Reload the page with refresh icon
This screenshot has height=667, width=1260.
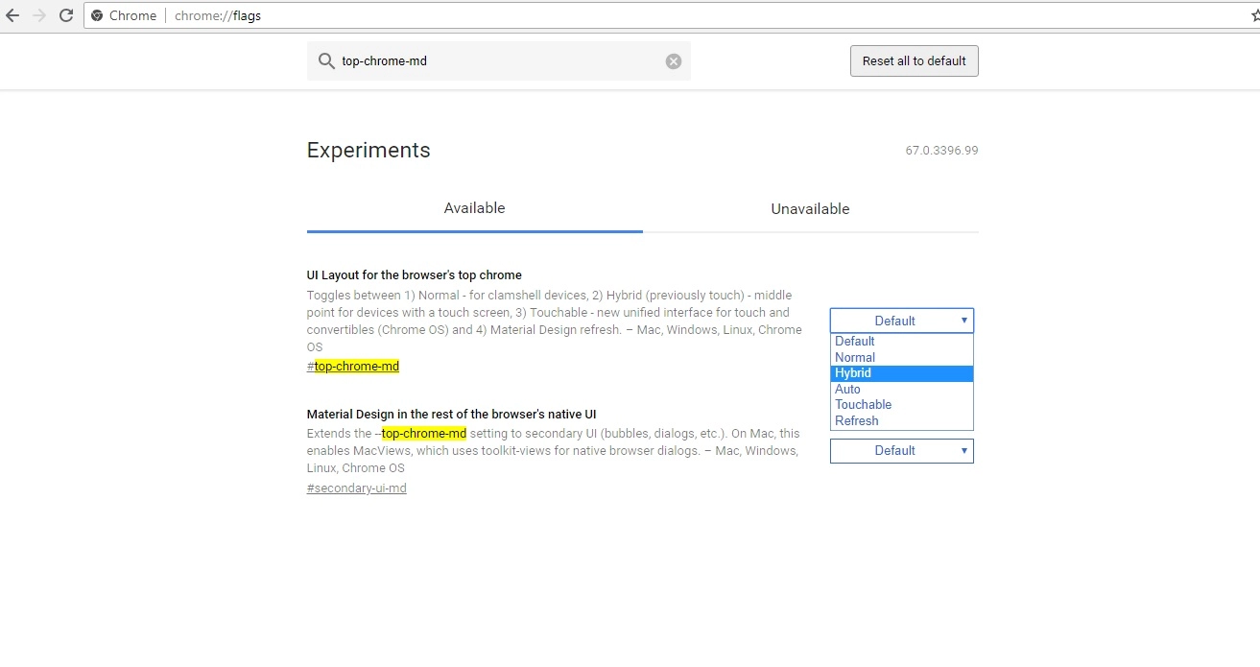click(66, 15)
